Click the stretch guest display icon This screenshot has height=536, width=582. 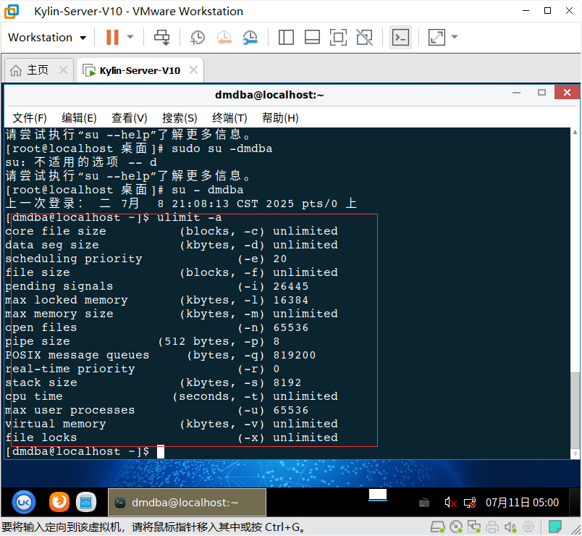coord(436,38)
